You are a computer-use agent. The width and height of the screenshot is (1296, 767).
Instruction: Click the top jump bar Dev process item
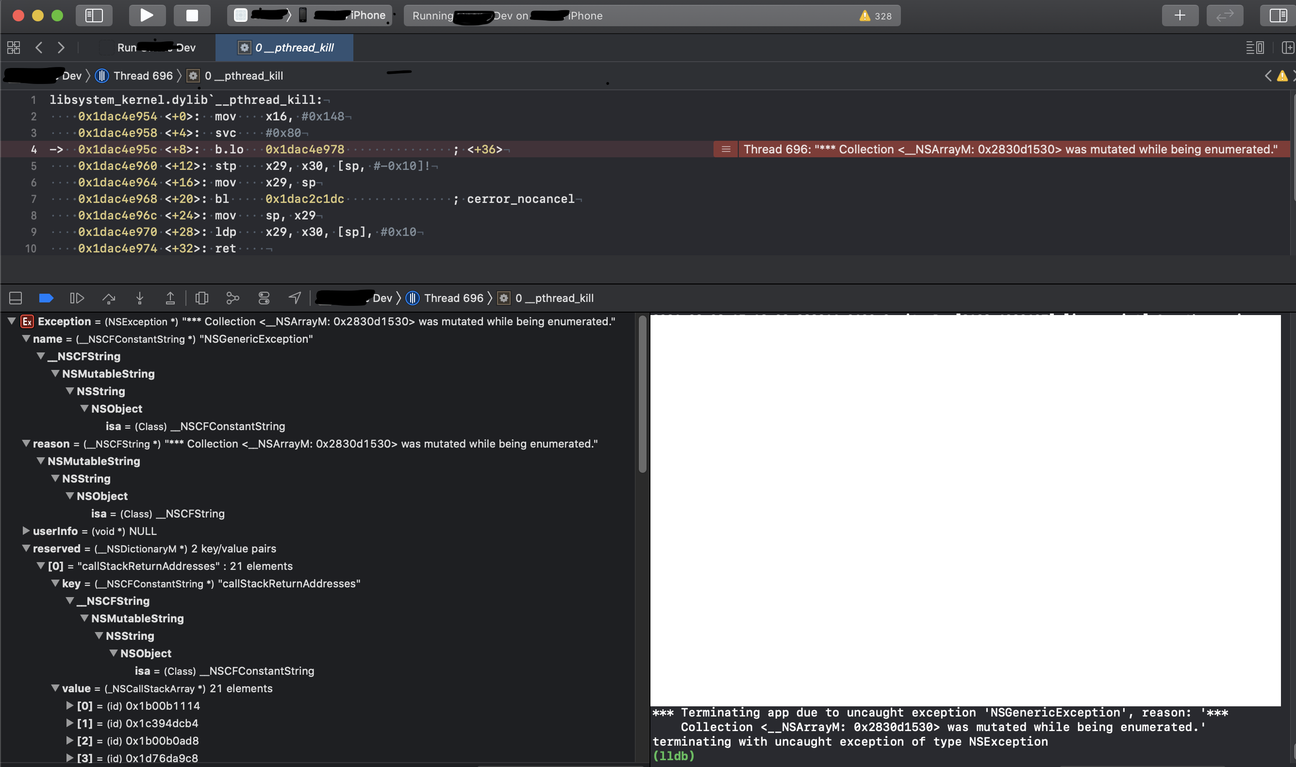[x=42, y=76]
